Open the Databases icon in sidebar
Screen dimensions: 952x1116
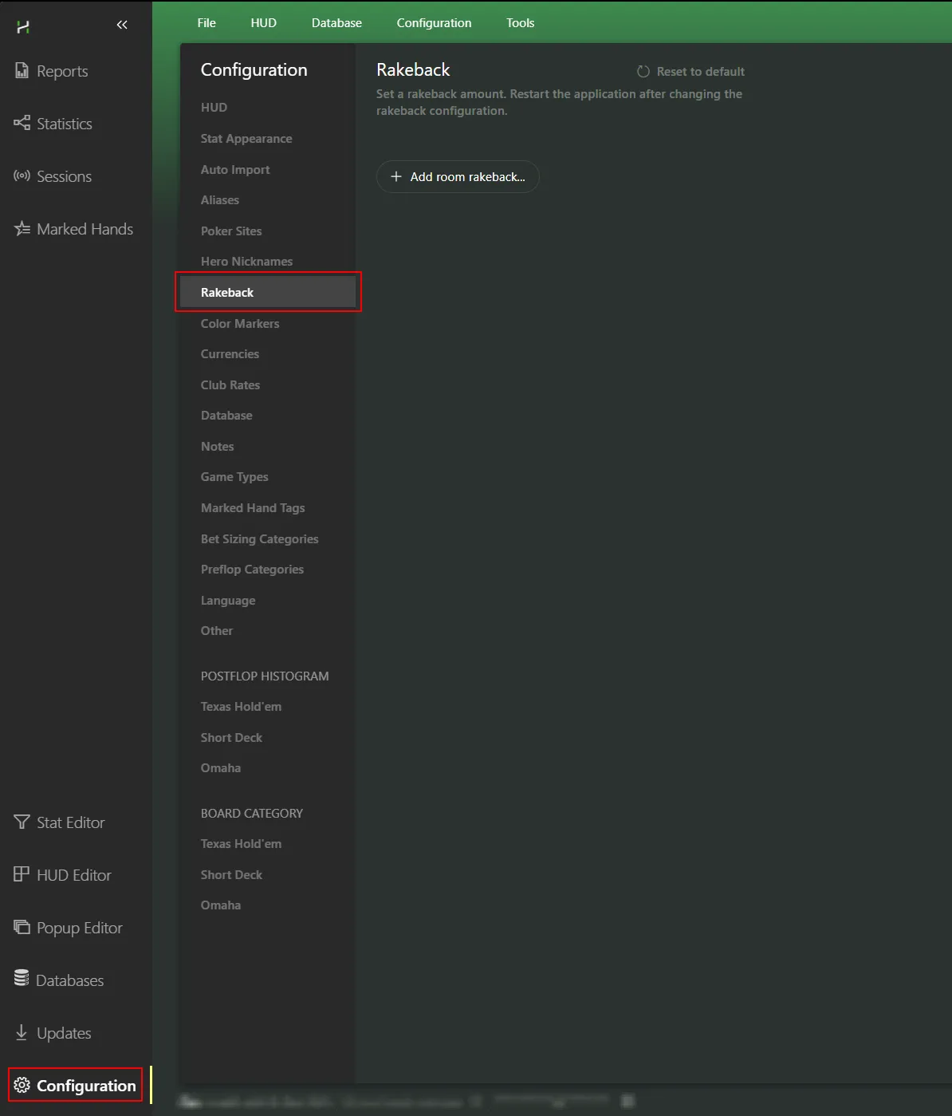pos(22,980)
